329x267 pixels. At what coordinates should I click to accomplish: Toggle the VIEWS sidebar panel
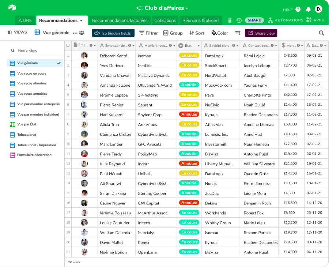pyautogui.click(x=18, y=32)
